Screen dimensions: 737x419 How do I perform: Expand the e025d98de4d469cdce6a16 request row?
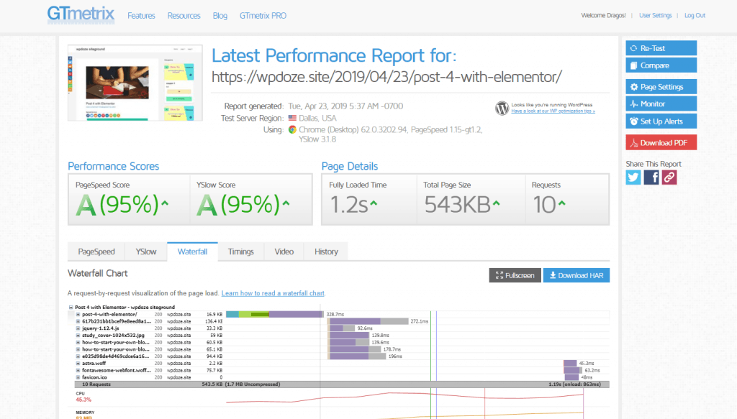(78, 356)
